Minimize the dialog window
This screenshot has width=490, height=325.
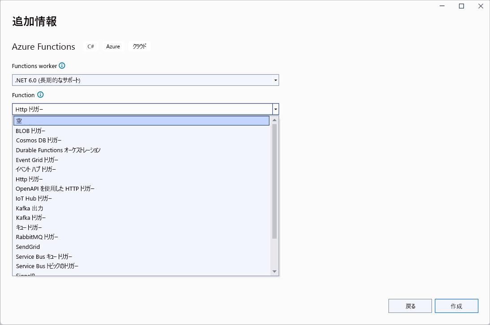[x=442, y=6]
